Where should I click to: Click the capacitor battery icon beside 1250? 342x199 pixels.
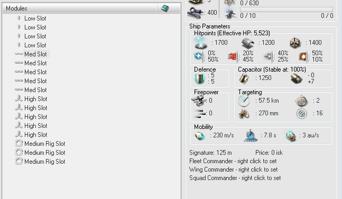coord(244,78)
